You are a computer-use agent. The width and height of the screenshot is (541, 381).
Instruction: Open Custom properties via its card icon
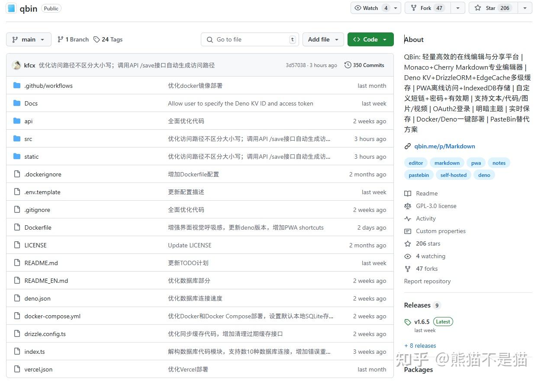click(x=407, y=231)
